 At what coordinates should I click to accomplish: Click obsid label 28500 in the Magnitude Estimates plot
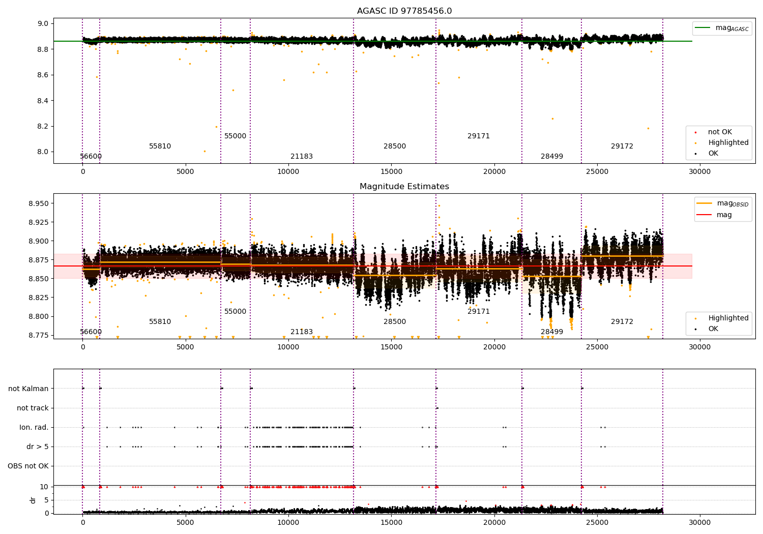click(x=395, y=322)
